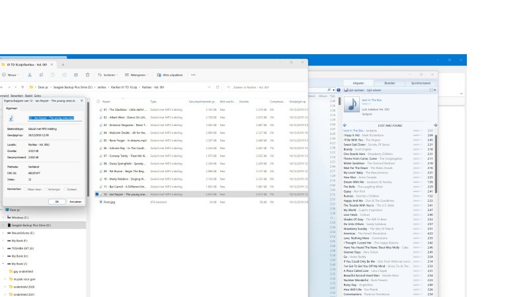
Task: Switch to the Synchroniseren tab
Action: [421, 83]
